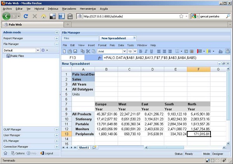The width and height of the screenshot is (233, 164).
Task: Click the Copy toolbar icon
Action: pyautogui.click(x=83, y=51)
